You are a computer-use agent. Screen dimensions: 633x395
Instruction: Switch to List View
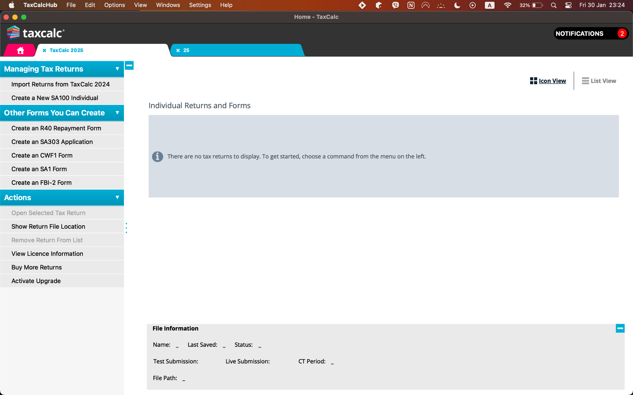click(599, 81)
